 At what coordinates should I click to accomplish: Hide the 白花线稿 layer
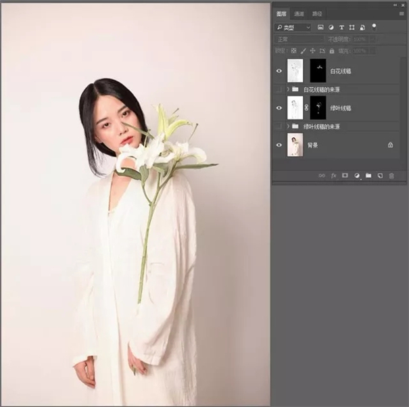click(279, 70)
